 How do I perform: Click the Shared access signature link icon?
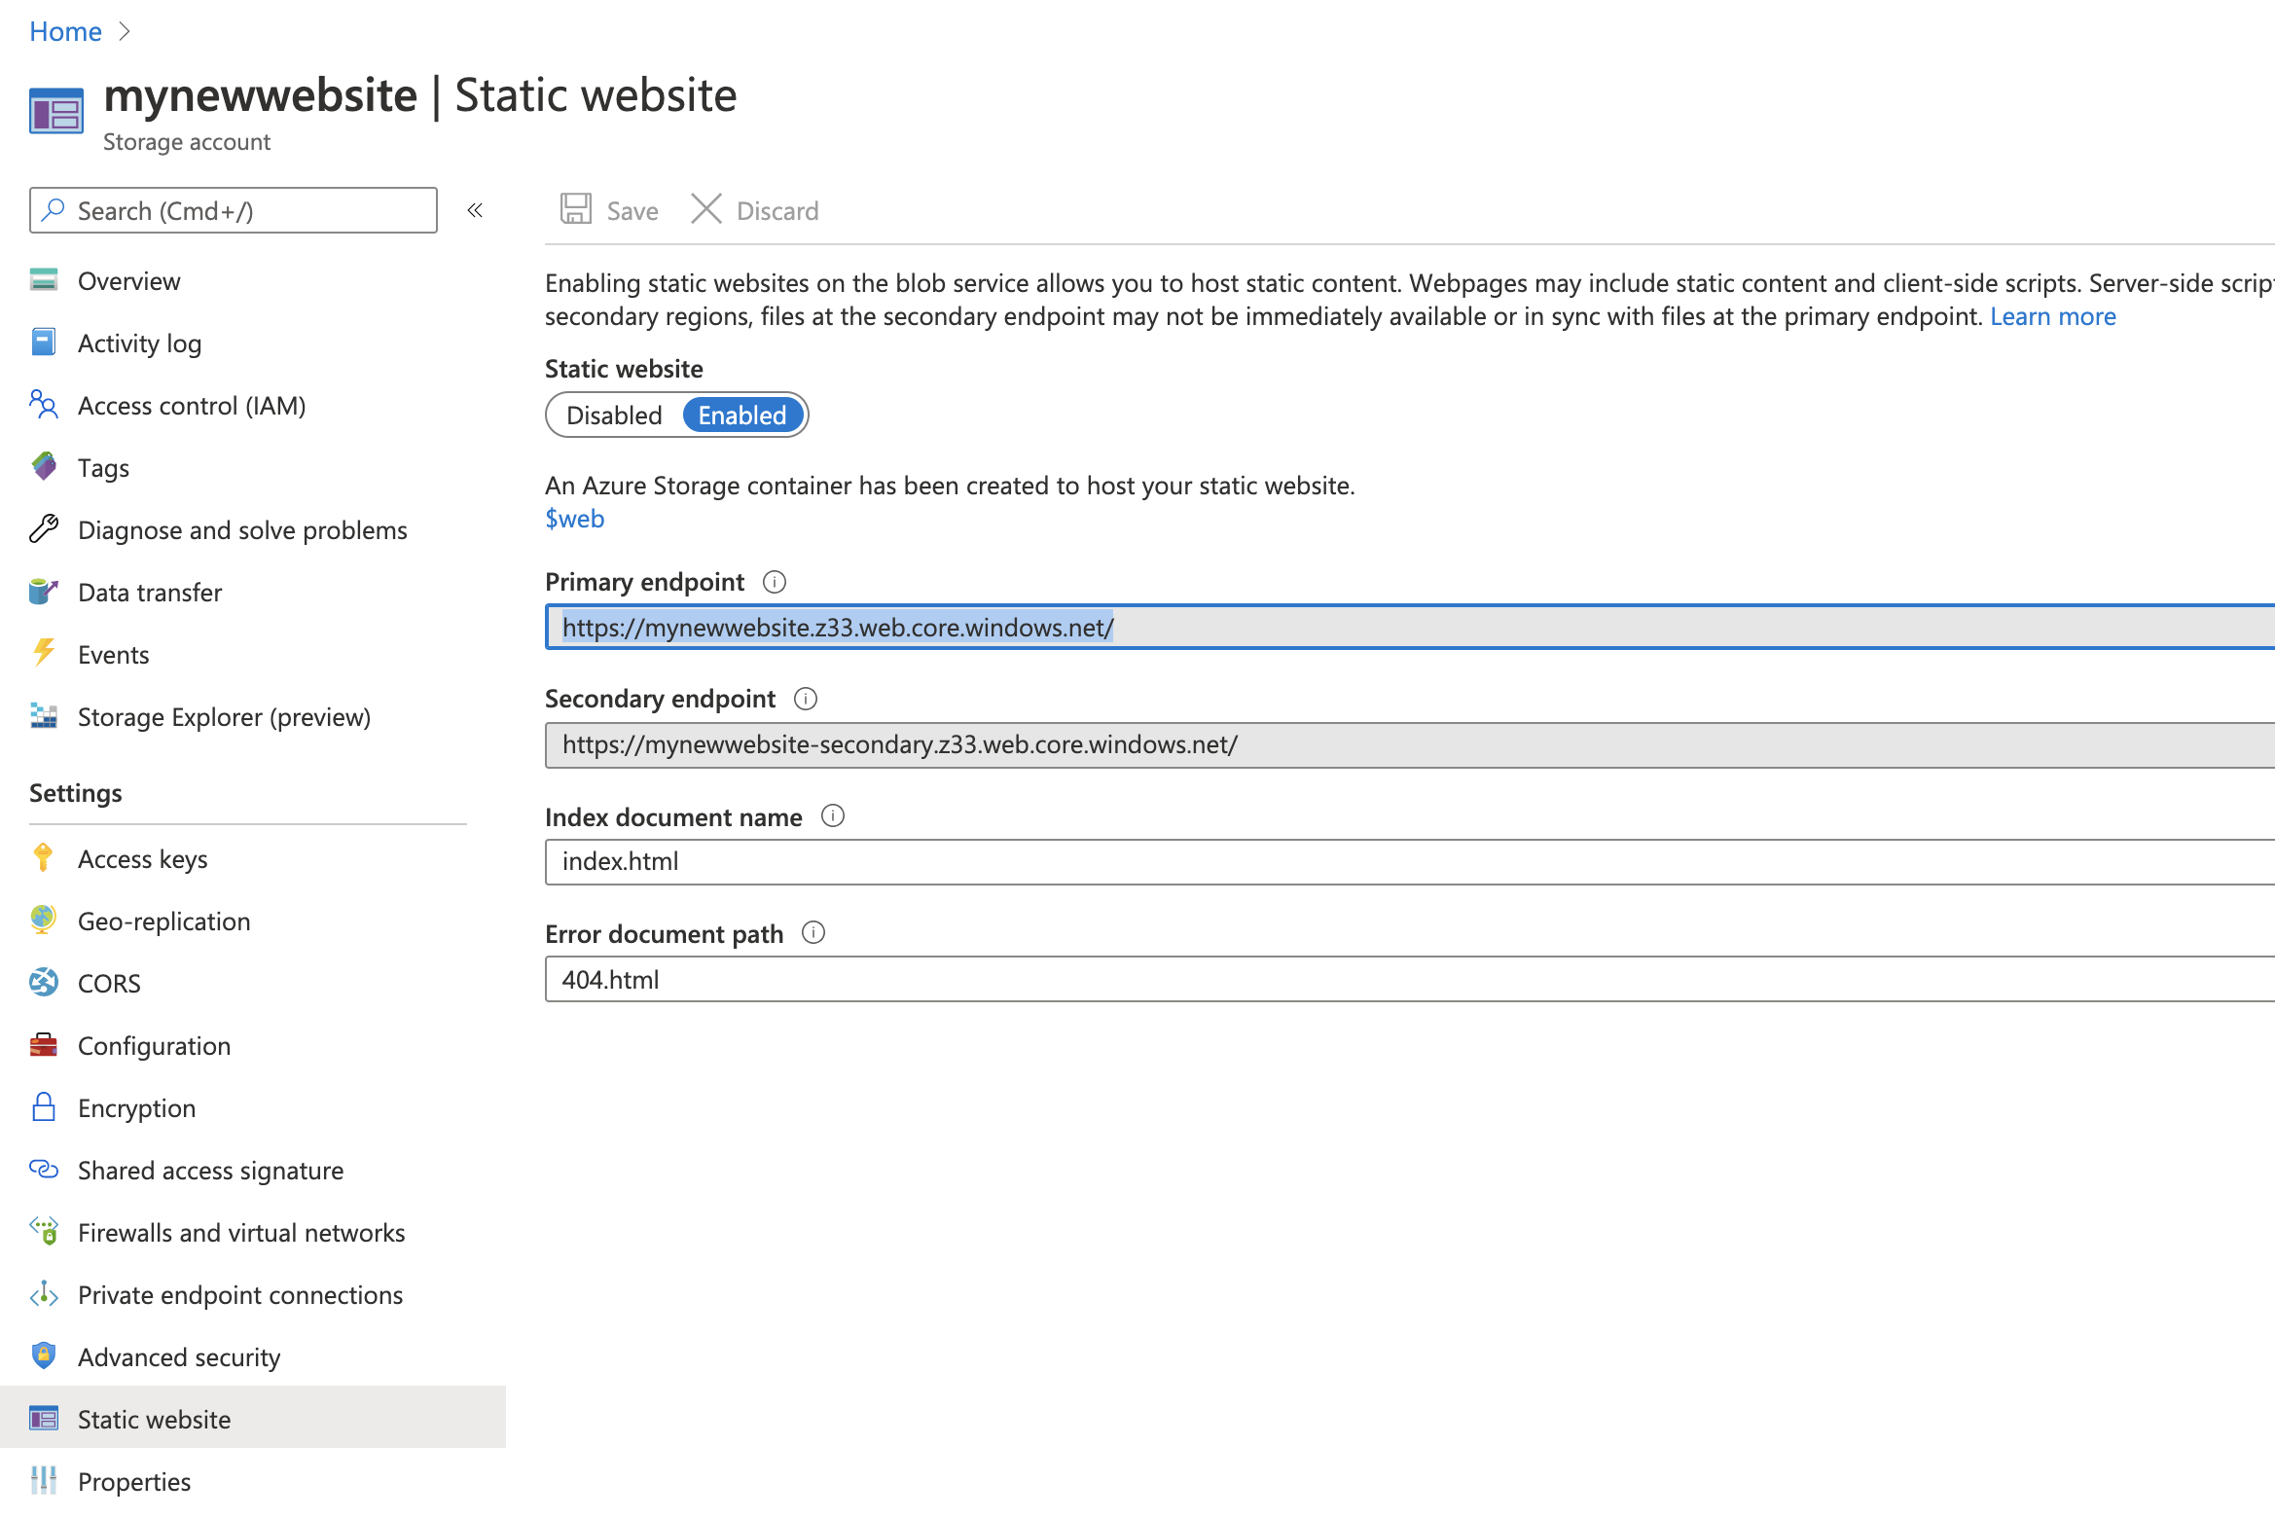tap(44, 1170)
